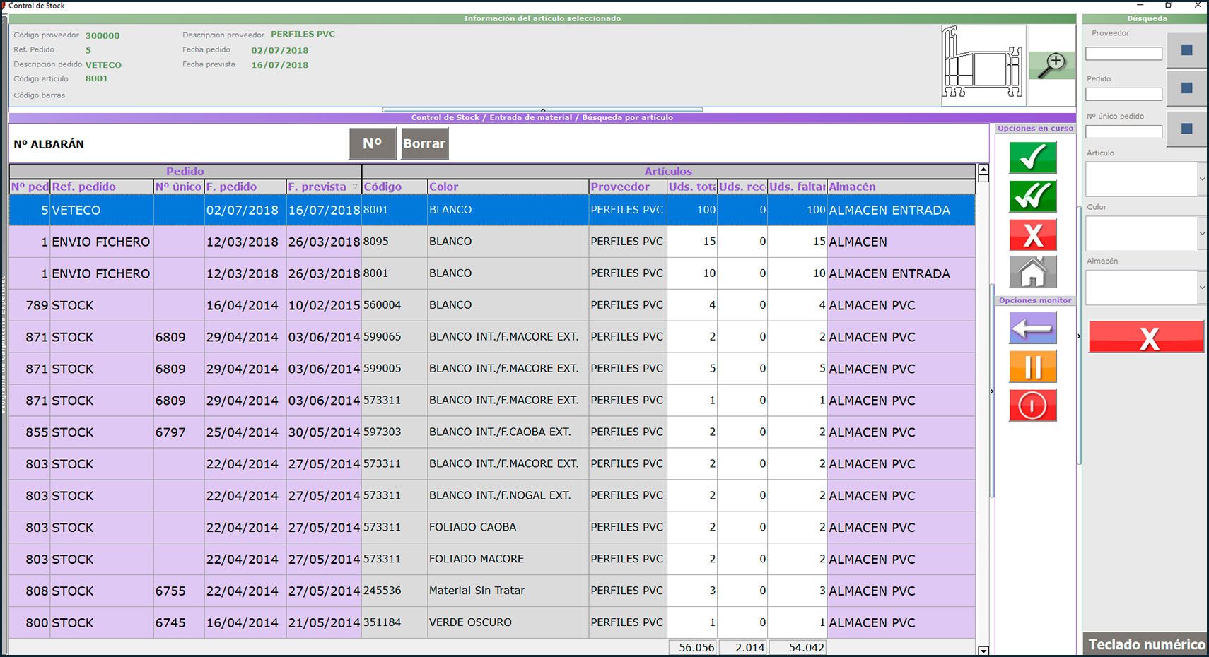Expand the Color dropdown in search panel

tap(1201, 233)
